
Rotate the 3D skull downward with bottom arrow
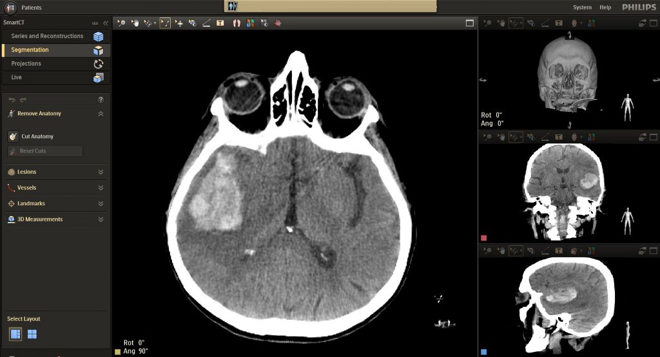pos(569,125)
